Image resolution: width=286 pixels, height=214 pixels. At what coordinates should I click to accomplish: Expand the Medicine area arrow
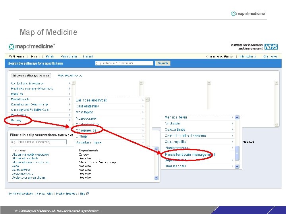pyautogui.click(x=70, y=94)
